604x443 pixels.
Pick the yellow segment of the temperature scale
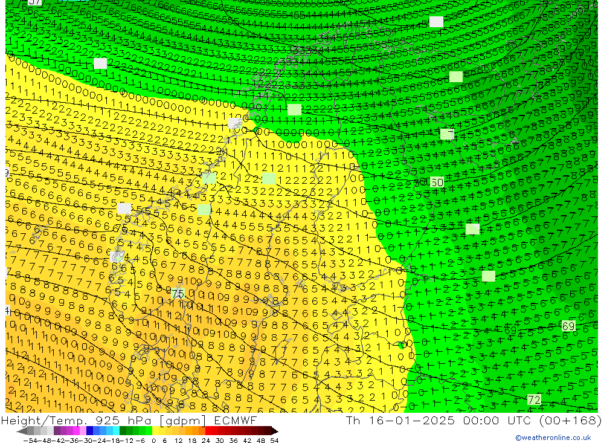tap(155, 431)
